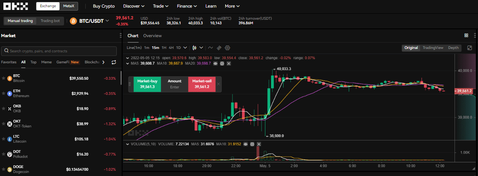
Task: Select the ruler measurement tool
Action: coord(219,48)
